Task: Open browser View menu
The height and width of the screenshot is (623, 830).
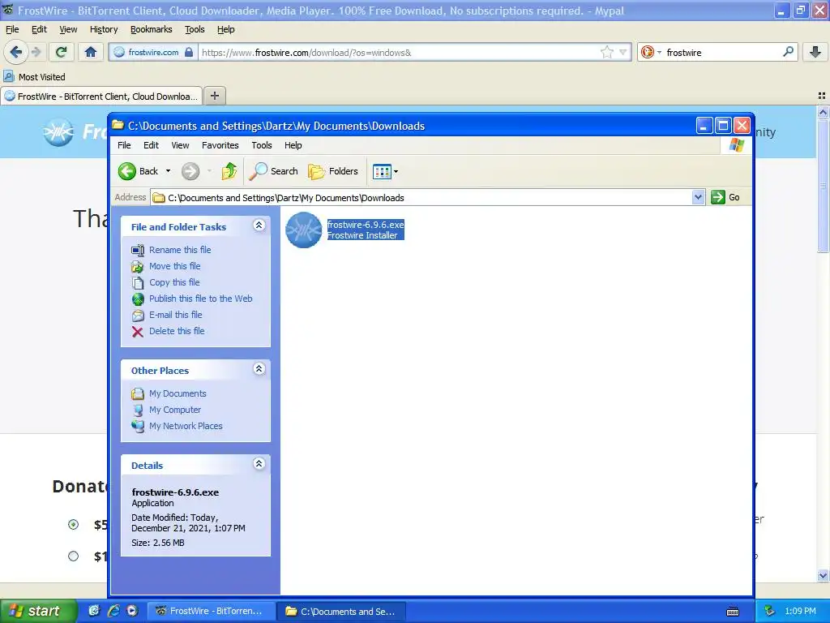Action: pos(68,29)
